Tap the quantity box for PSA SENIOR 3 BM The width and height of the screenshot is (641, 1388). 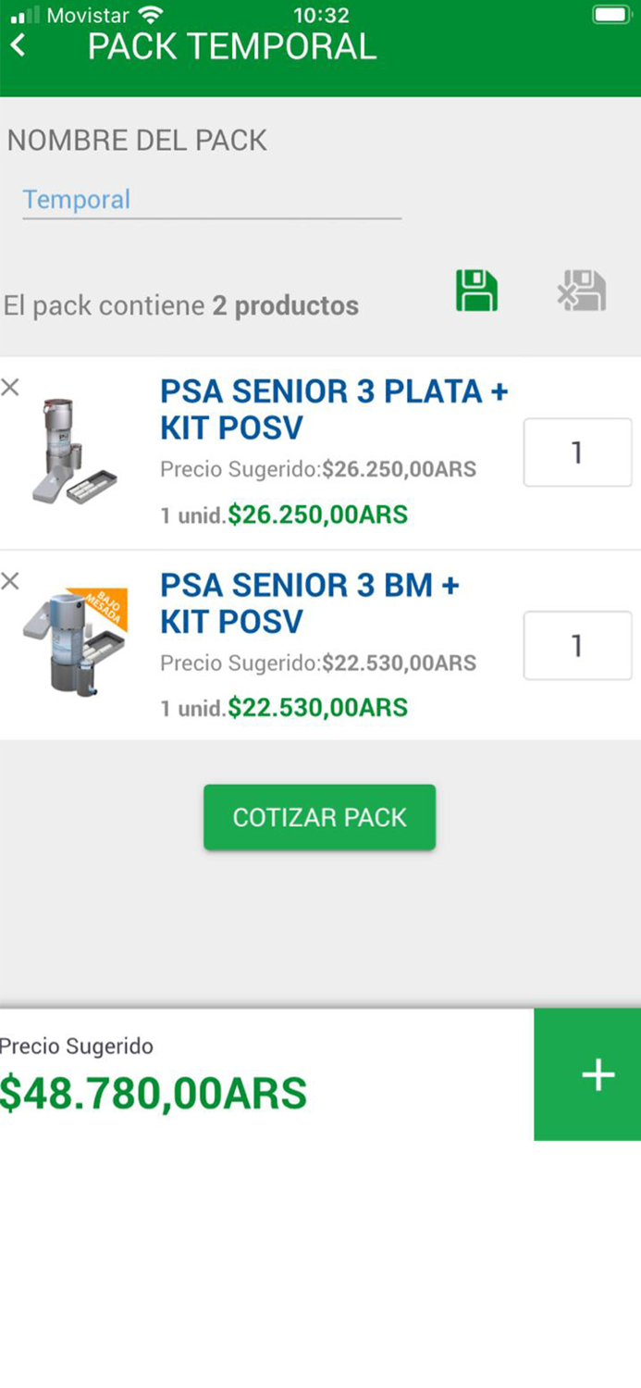577,645
